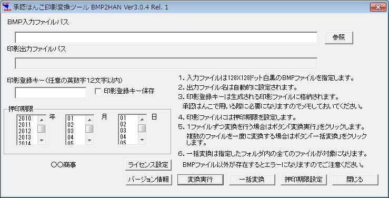The image size is (389, 198).
Task: Select month 04 in the month list
Action: [71, 137]
